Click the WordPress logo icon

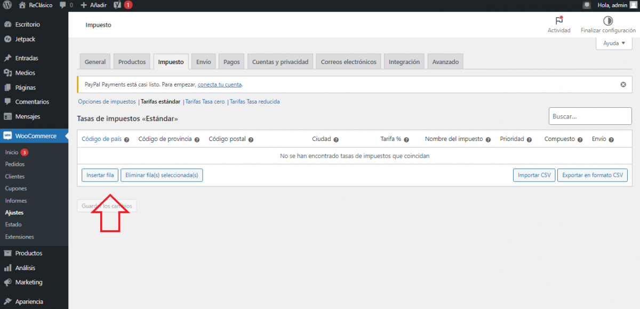pyautogui.click(x=7, y=5)
